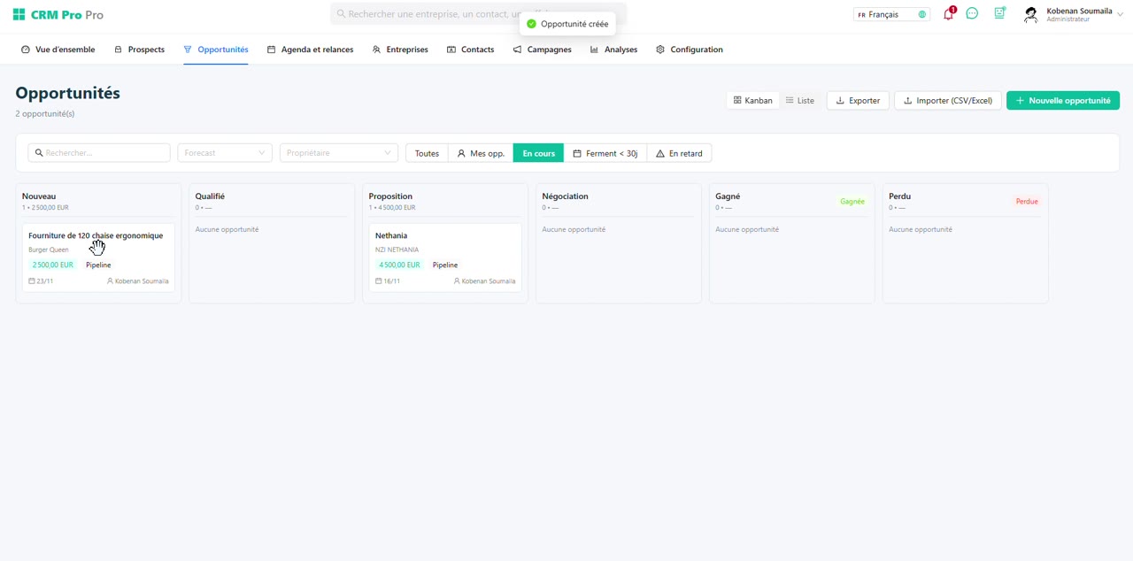Click the Opportunité créée notification toast
This screenshot has height=561, width=1133.
567,24
